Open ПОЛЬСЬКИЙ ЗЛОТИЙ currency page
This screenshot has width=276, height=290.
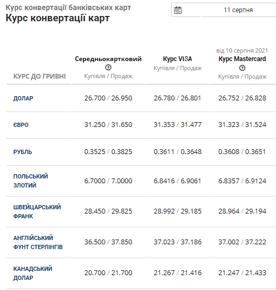(30, 181)
